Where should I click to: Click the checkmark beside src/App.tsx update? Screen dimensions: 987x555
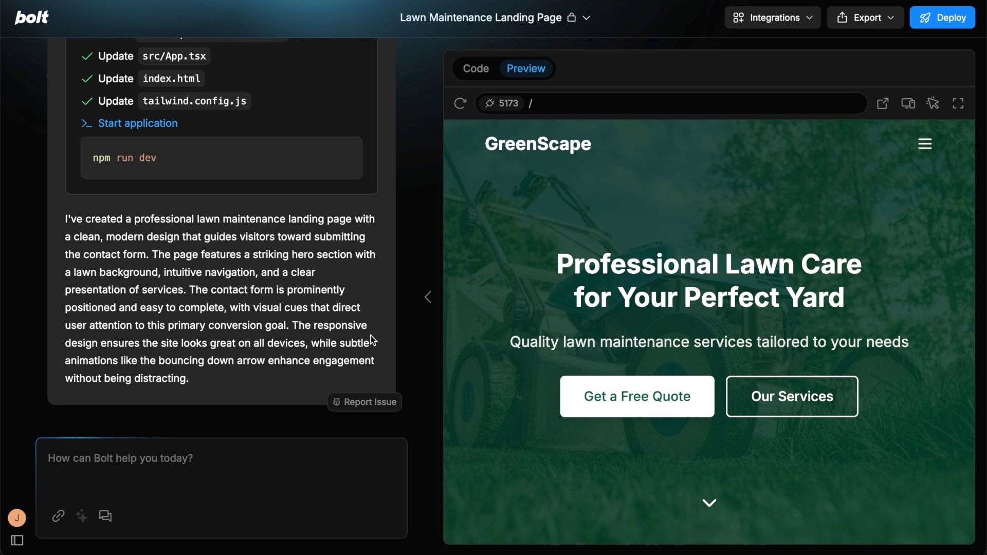pyautogui.click(x=87, y=57)
